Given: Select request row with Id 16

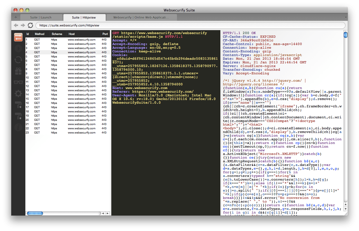Looking at the screenshot, I should tap(68, 103).
